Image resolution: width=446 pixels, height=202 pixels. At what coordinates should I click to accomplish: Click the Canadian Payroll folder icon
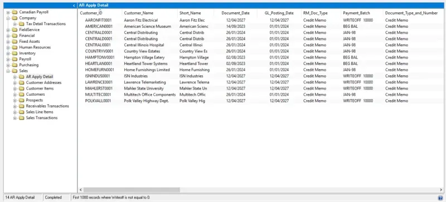(x=15, y=12)
